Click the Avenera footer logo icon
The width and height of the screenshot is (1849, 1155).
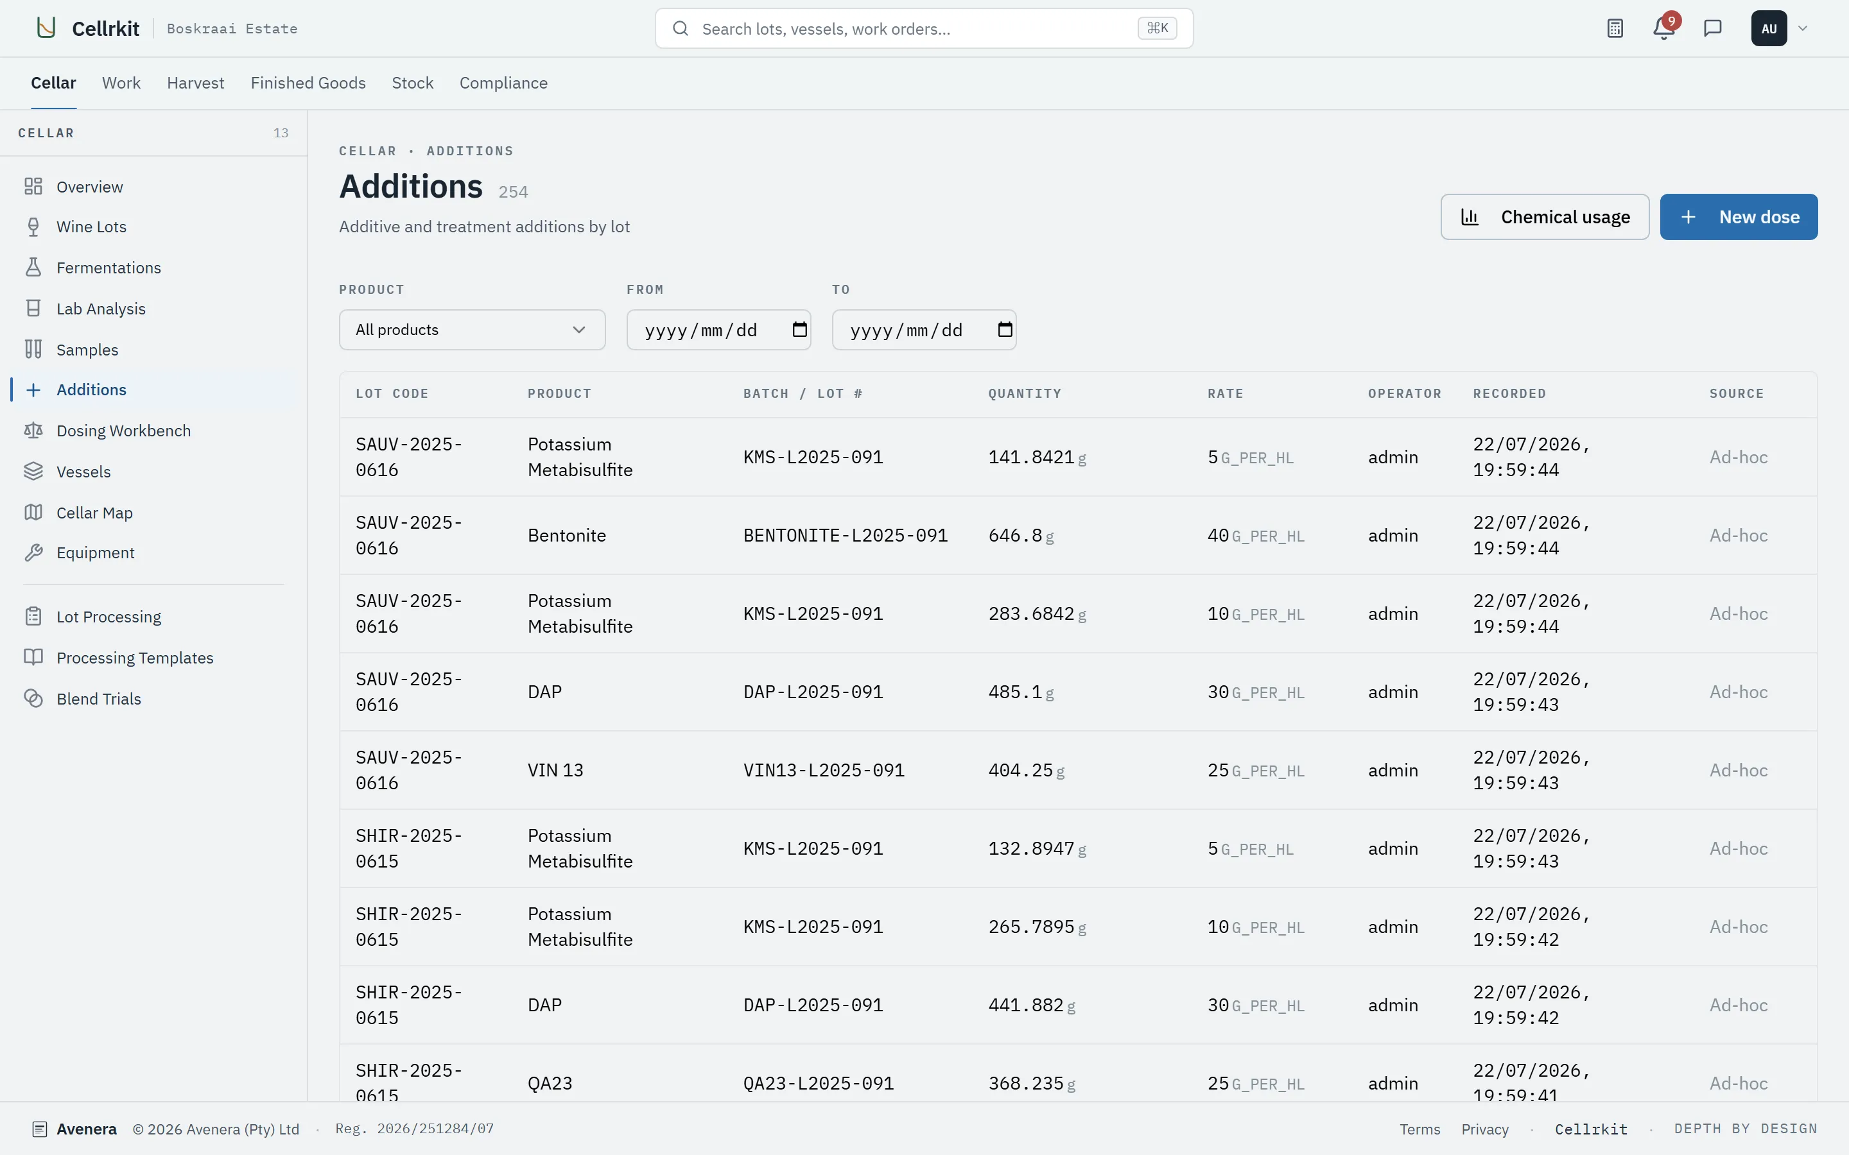pos(40,1129)
